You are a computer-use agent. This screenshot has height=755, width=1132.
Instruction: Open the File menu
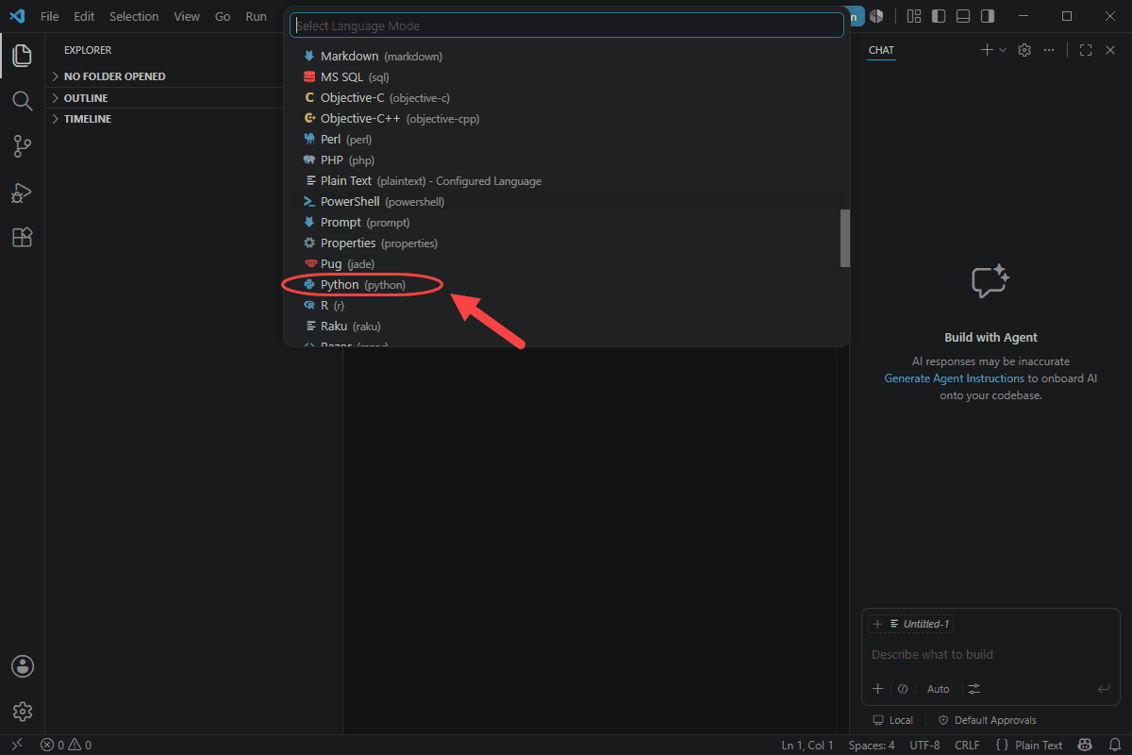[x=49, y=16]
